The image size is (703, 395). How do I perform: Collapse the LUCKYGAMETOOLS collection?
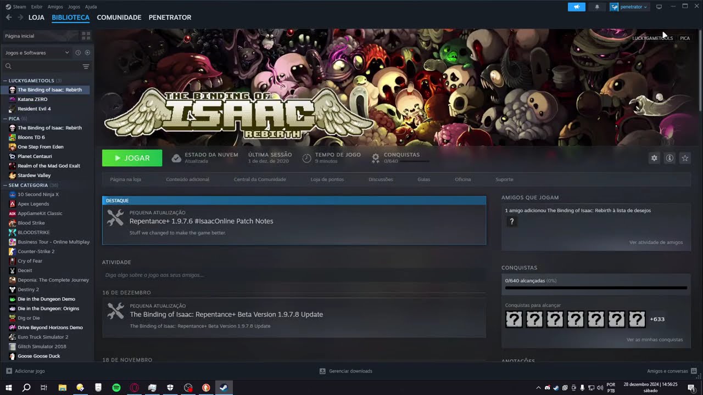click(x=5, y=81)
